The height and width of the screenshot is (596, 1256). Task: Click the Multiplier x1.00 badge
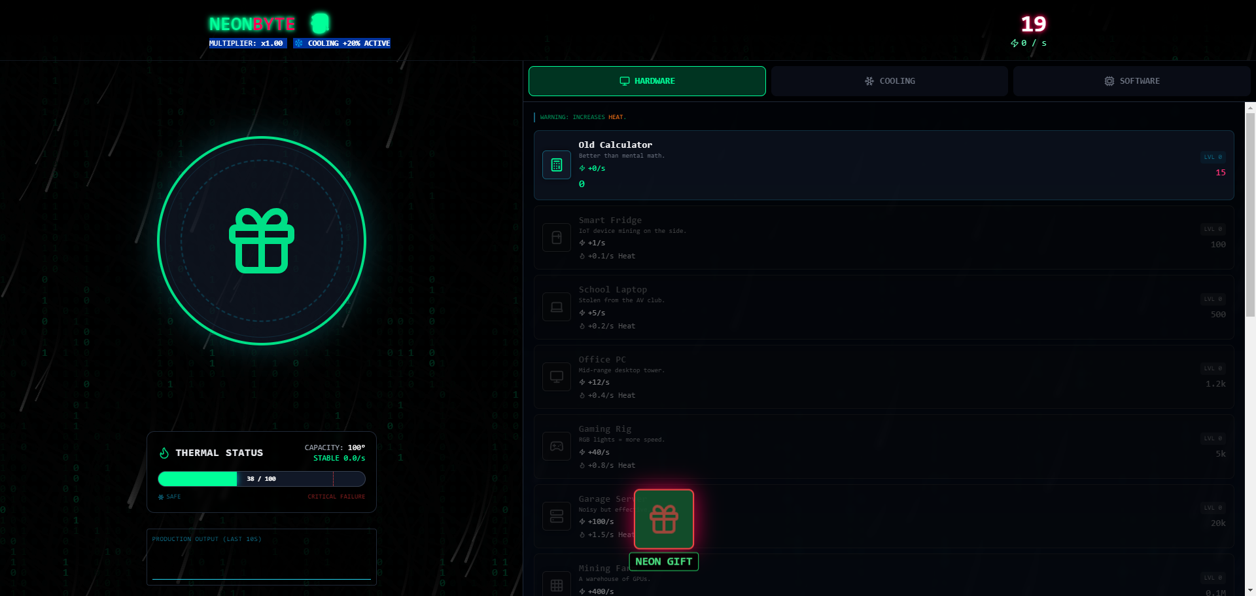tap(247, 43)
